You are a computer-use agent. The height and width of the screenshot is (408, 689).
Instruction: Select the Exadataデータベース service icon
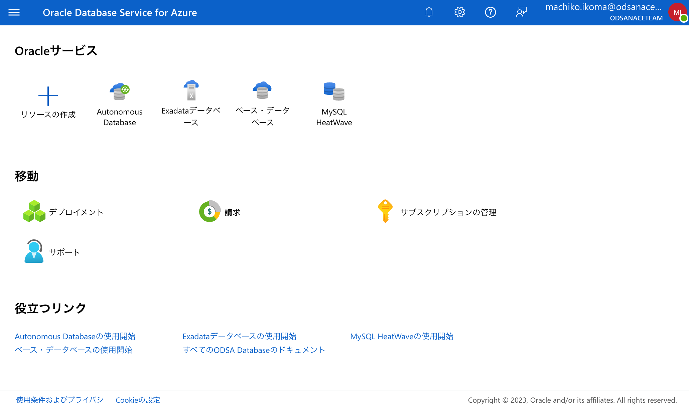pyautogui.click(x=191, y=90)
